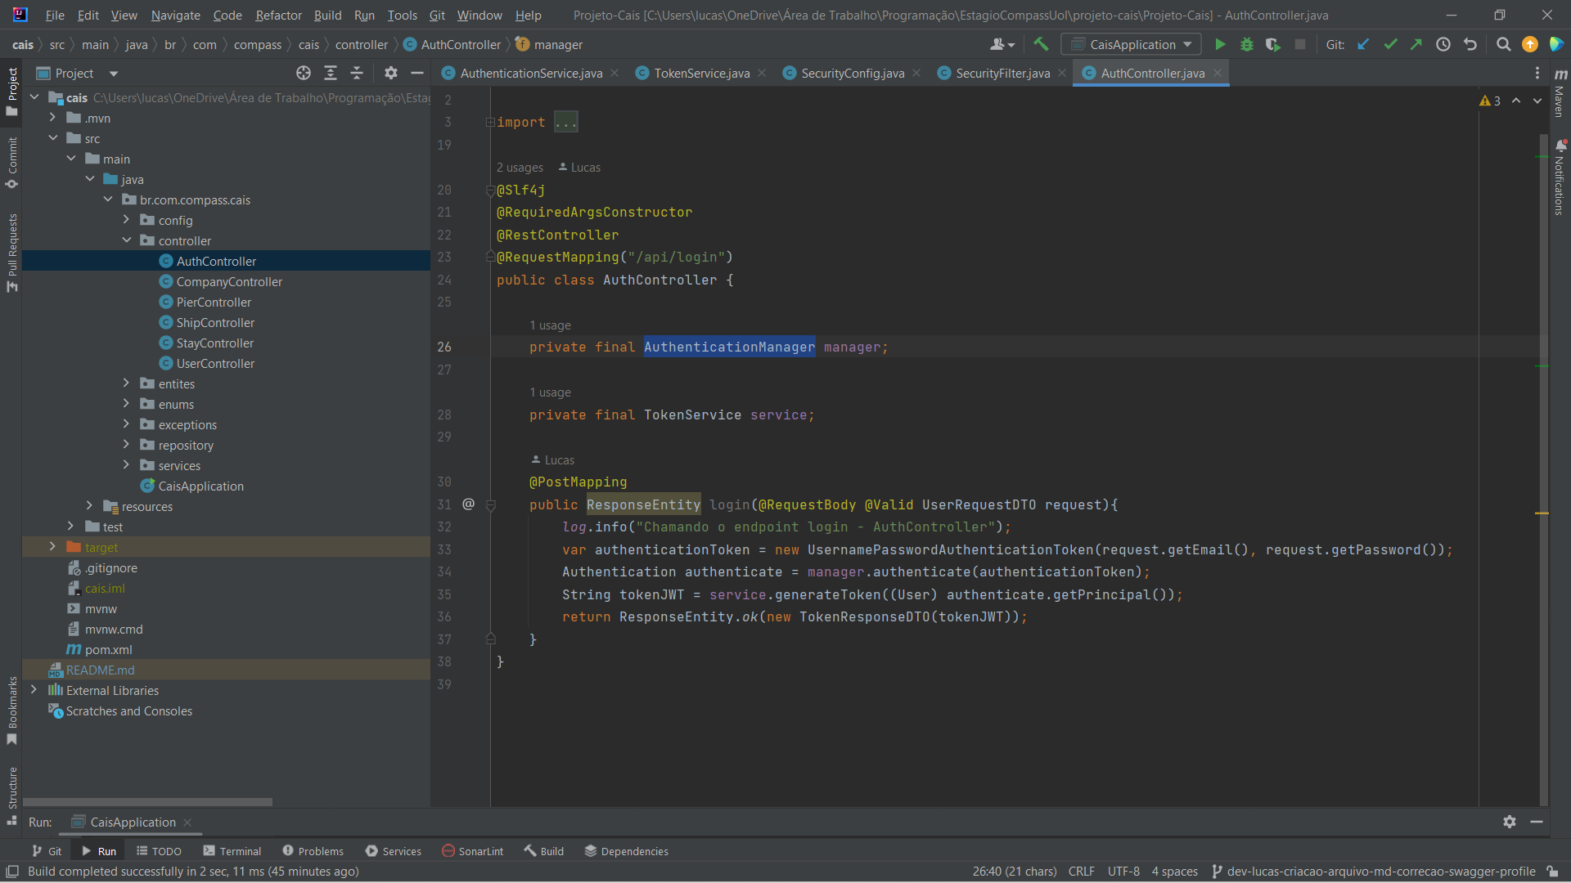Expand the entites folder in Project tree
Viewport: 1571px width, 883px height.
[x=126, y=383]
